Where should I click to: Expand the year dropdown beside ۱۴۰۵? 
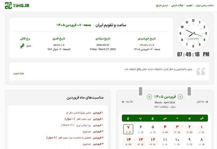[x=149, y=97]
